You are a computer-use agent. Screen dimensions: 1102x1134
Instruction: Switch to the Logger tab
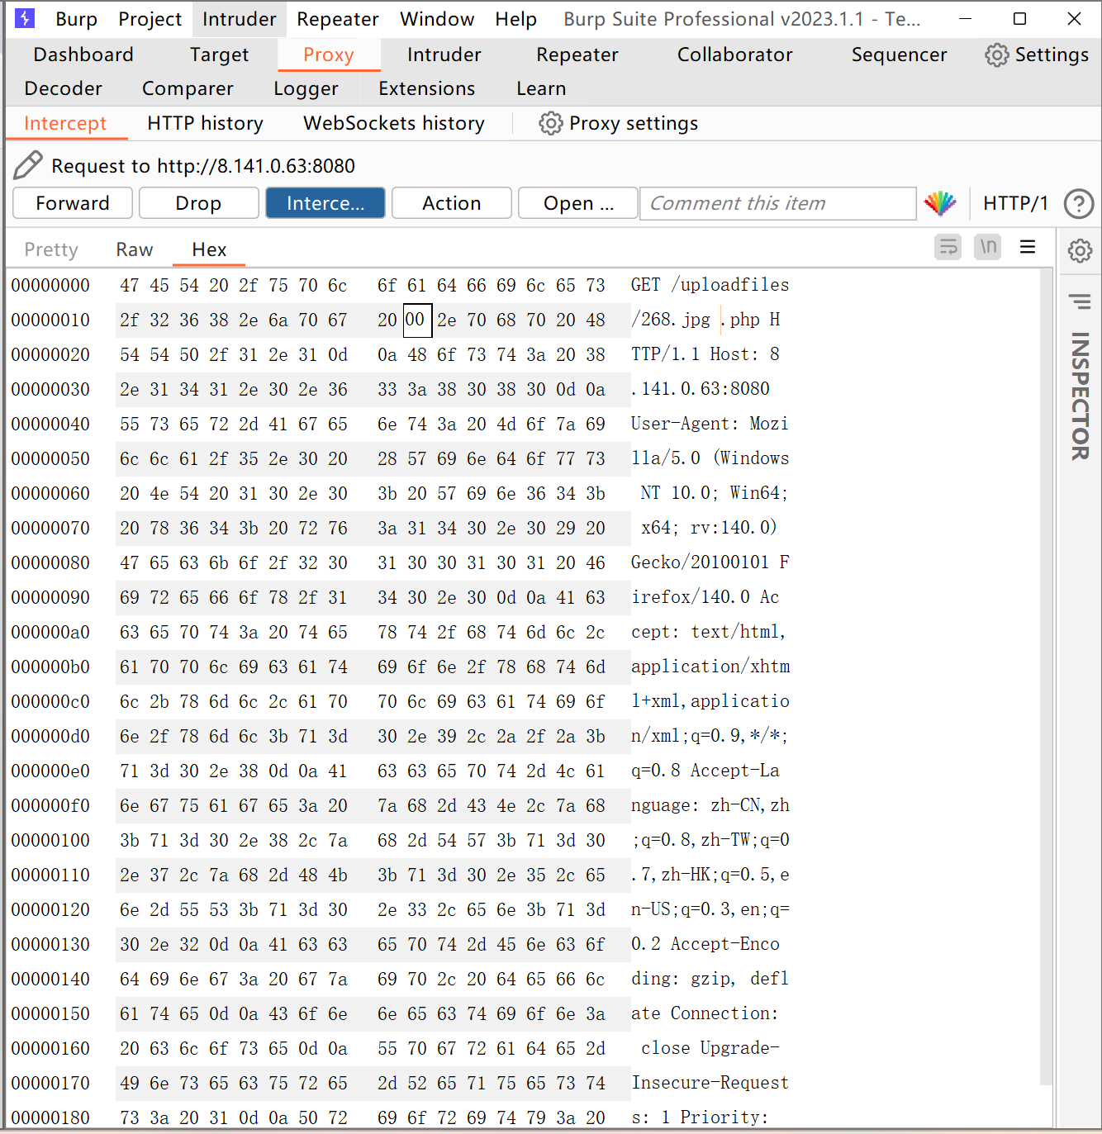pos(306,88)
